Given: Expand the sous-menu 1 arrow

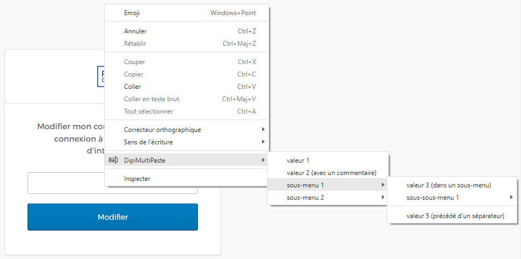Looking at the screenshot, I should (383, 185).
